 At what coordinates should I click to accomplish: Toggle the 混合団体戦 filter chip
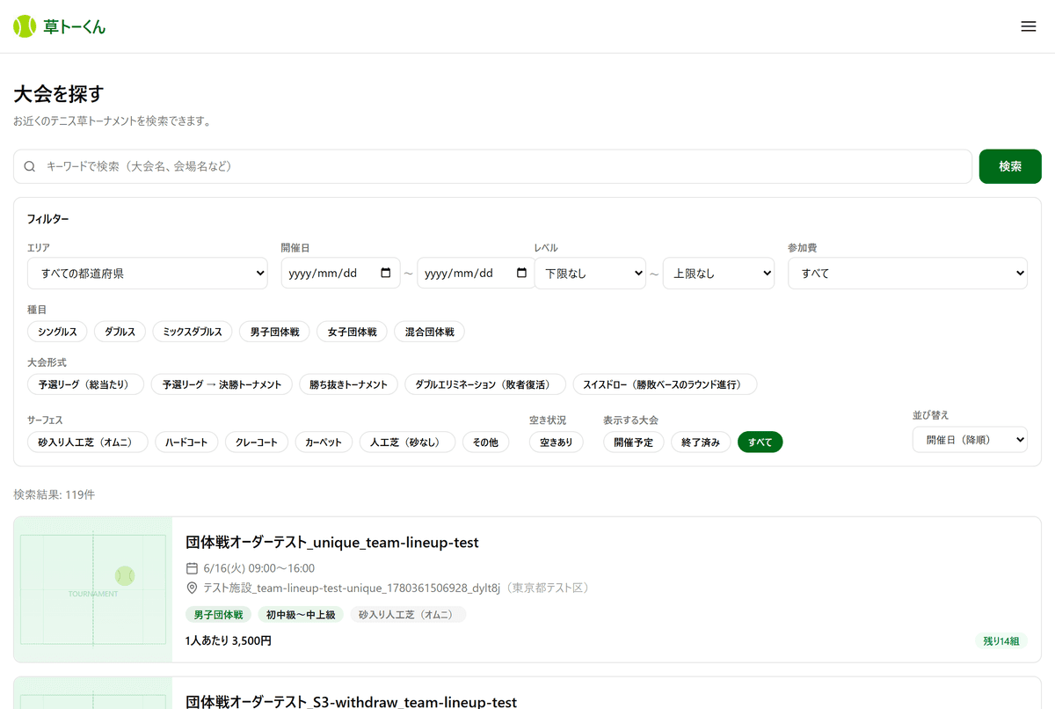click(429, 332)
